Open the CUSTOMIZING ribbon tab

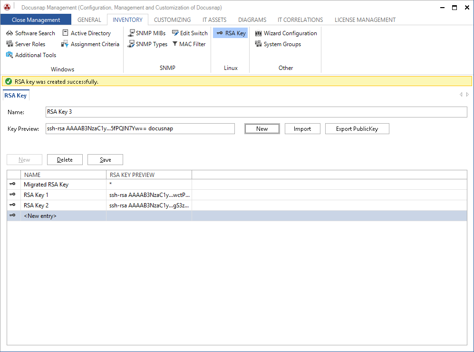172,20
